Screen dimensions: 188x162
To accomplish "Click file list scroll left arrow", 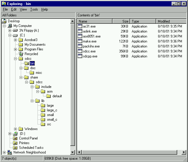I will click(79, 152).
